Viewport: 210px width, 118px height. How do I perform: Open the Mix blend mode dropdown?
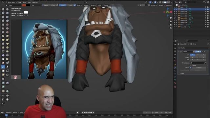click(x=36, y=5)
